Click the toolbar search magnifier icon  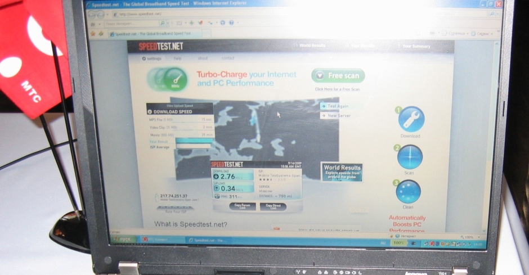pos(163,23)
